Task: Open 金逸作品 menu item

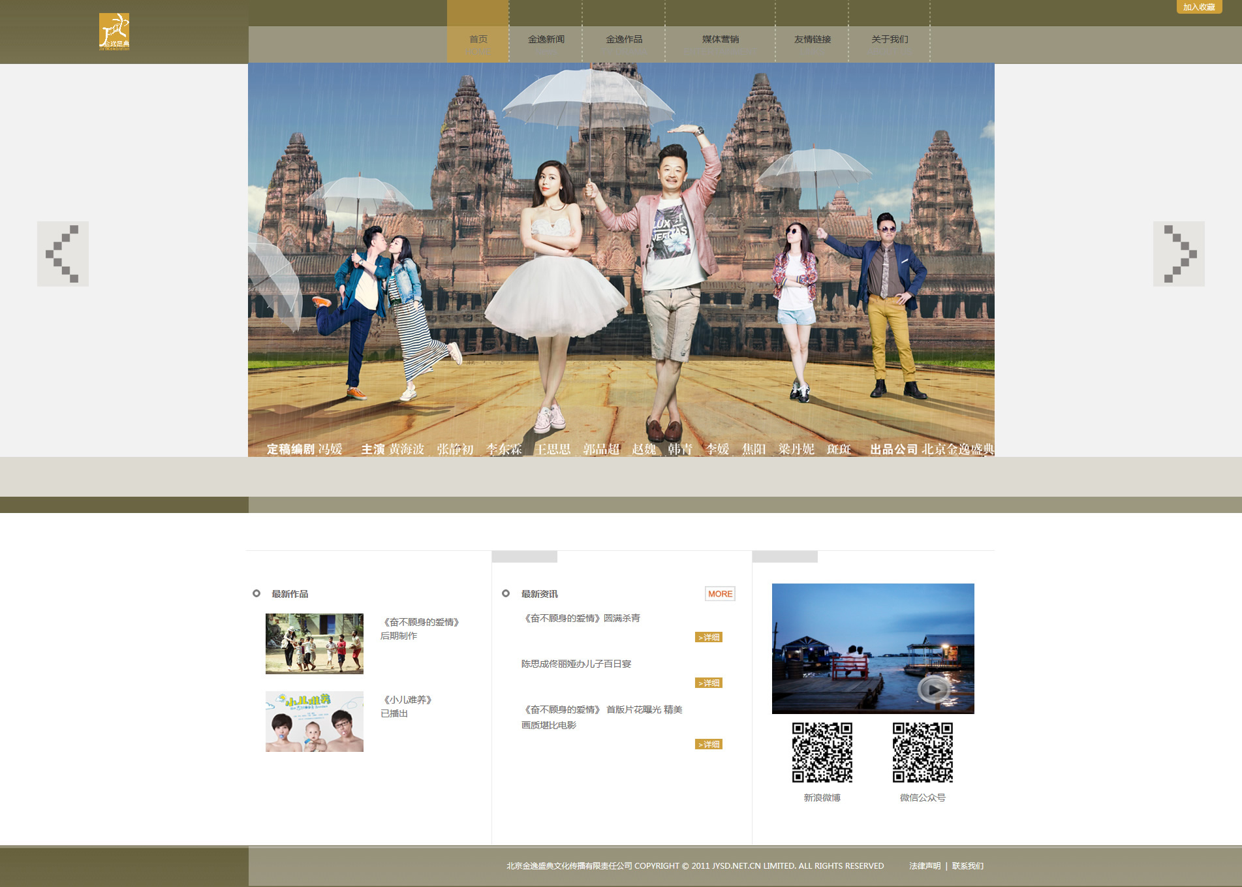Action: tap(623, 40)
